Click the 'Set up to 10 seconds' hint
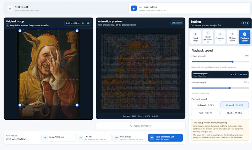252x150 pixels. coord(200,93)
